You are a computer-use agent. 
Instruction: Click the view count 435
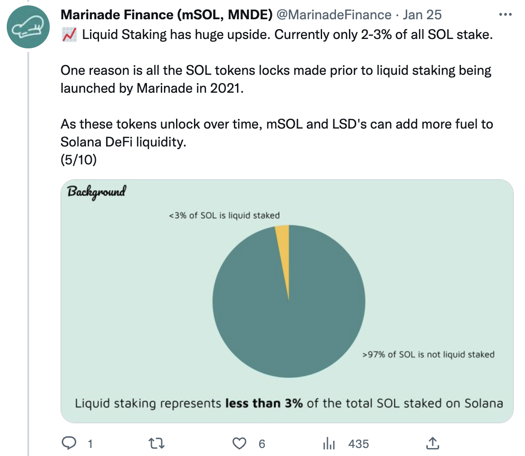coord(358,444)
